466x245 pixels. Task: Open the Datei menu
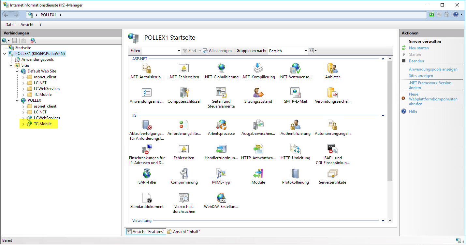pyautogui.click(x=10, y=25)
